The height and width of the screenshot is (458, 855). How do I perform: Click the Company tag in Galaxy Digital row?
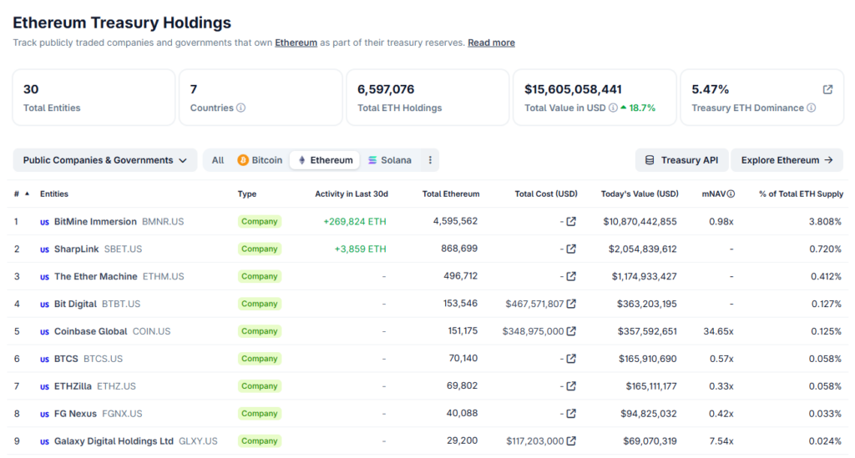260,441
